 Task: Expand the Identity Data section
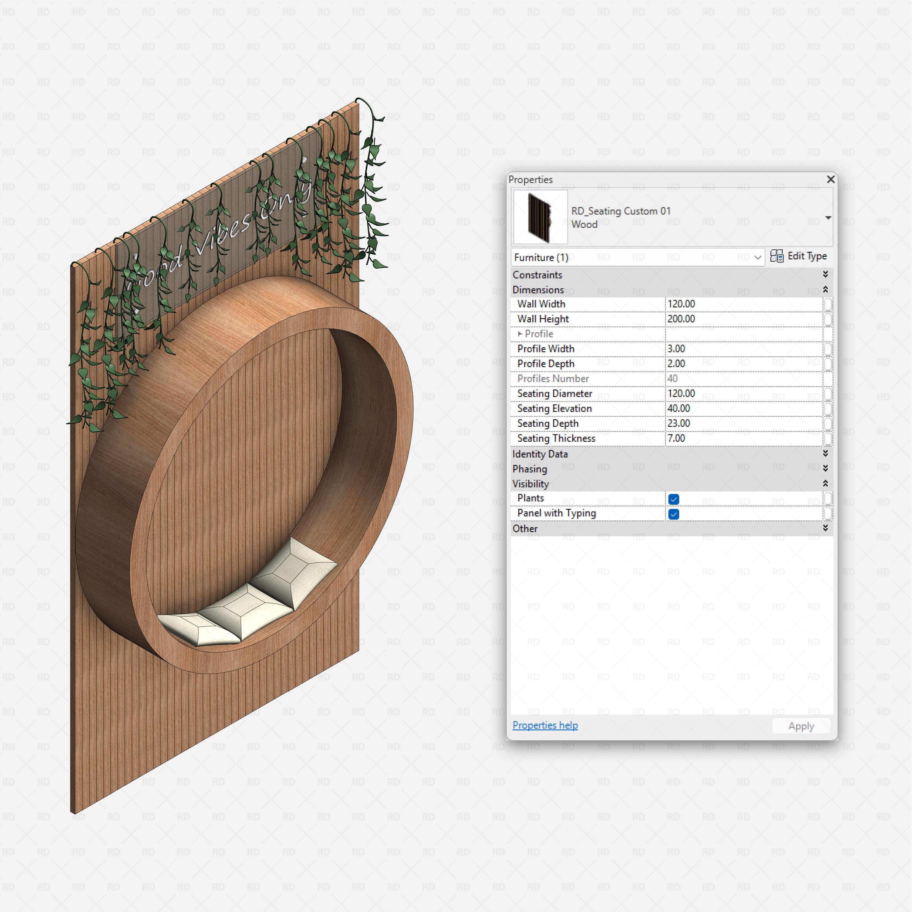click(x=825, y=454)
